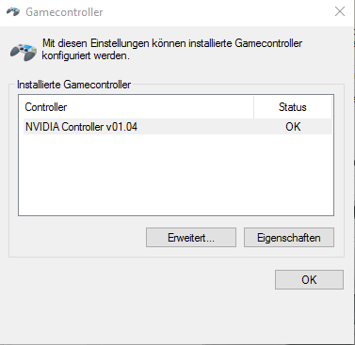Screen dimensions: 355x345
Task: Open the Erweitert... advanced settings
Action: coord(191,238)
